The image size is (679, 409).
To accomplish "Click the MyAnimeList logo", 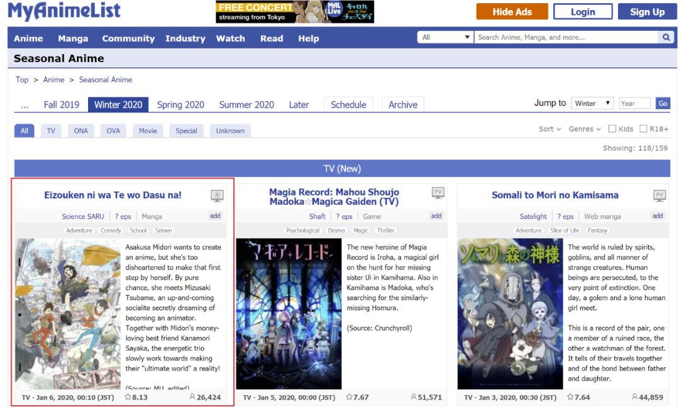I will [64, 11].
